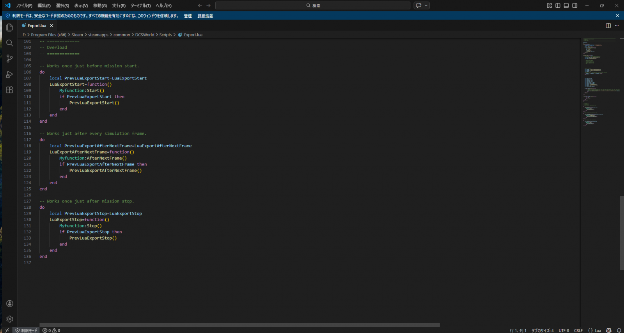Open the Extensions view
This screenshot has height=333, width=624.
pyautogui.click(x=10, y=90)
